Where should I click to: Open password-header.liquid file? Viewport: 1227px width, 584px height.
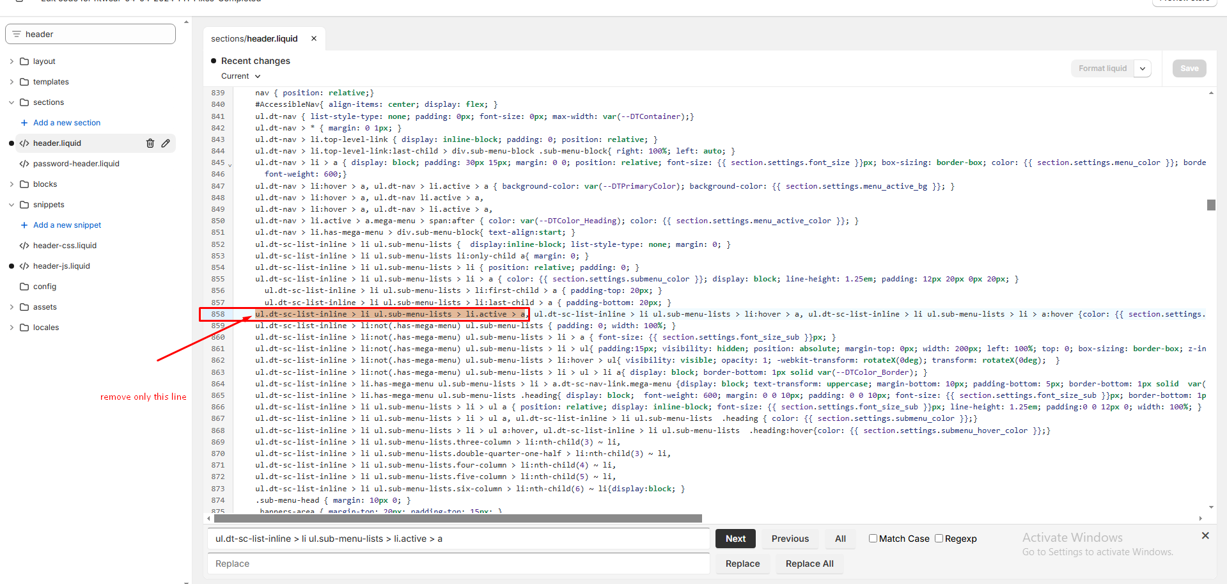point(76,164)
